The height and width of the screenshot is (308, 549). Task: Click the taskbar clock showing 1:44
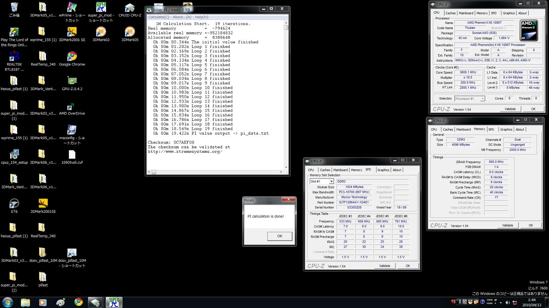click(532, 302)
